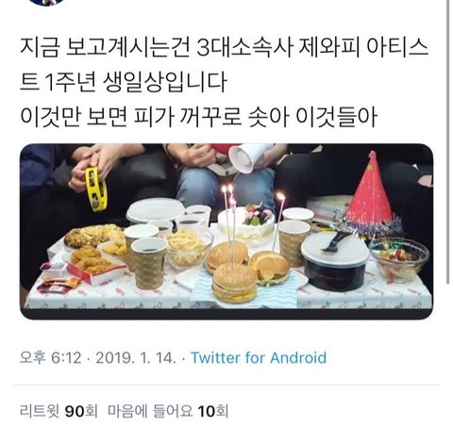Click the glass bowl of fries
Image resolution: width=453 pixels, height=426 pixels.
click(190, 249)
